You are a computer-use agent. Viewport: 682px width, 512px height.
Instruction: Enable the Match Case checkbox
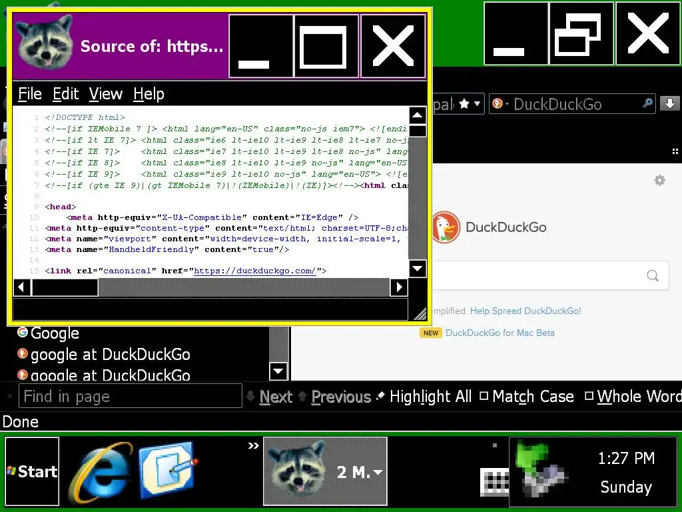[x=484, y=396]
